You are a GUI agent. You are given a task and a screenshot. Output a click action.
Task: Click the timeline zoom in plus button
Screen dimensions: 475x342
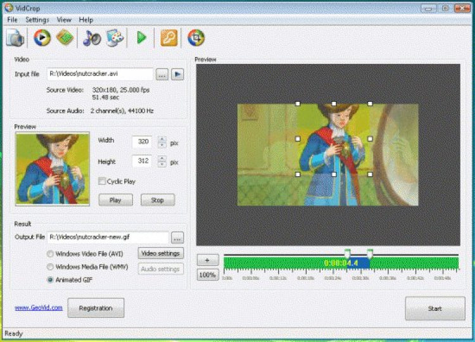point(208,260)
